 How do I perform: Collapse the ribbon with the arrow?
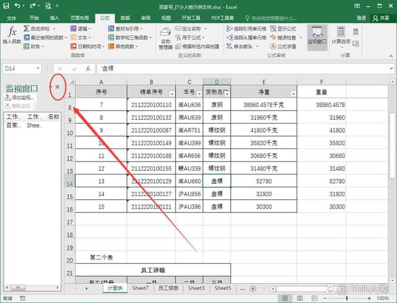tap(391, 56)
